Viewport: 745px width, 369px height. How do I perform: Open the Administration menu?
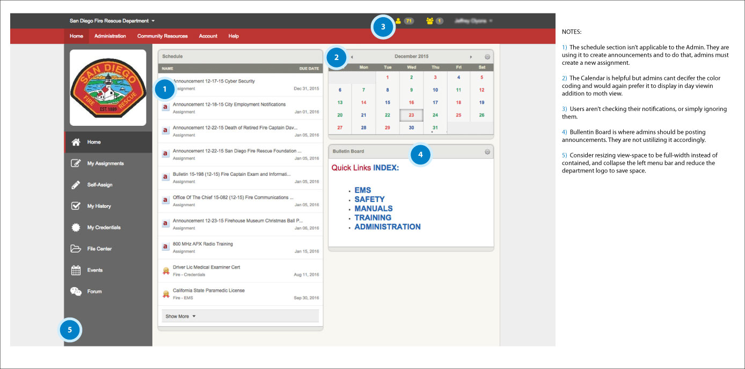pyautogui.click(x=110, y=36)
